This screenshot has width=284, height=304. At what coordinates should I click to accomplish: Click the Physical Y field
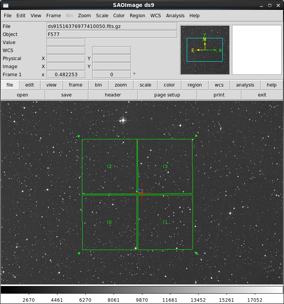(x=112, y=59)
